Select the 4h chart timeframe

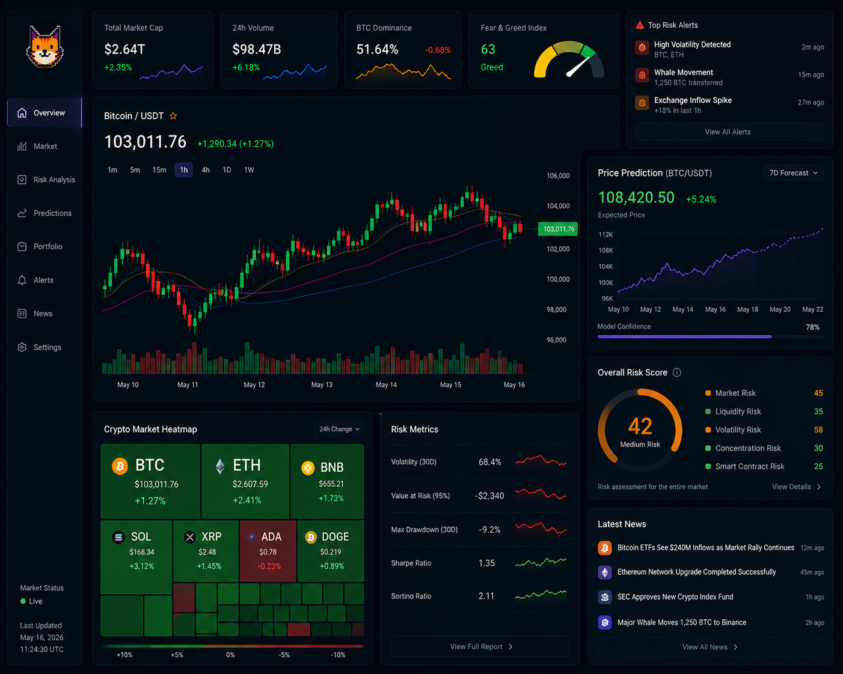[206, 170]
